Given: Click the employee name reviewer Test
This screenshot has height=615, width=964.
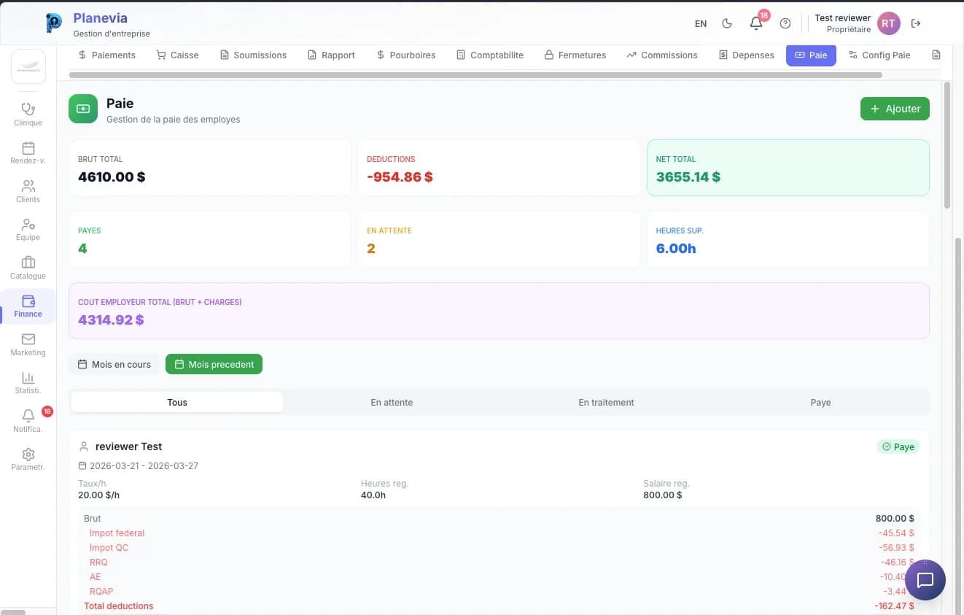Looking at the screenshot, I should (x=129, y=446).
